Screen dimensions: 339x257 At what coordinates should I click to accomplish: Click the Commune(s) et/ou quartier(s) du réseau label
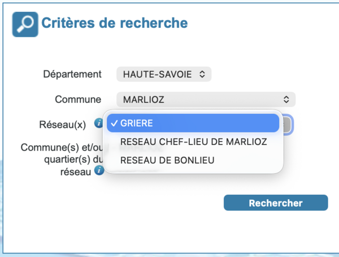pos(60,159)
